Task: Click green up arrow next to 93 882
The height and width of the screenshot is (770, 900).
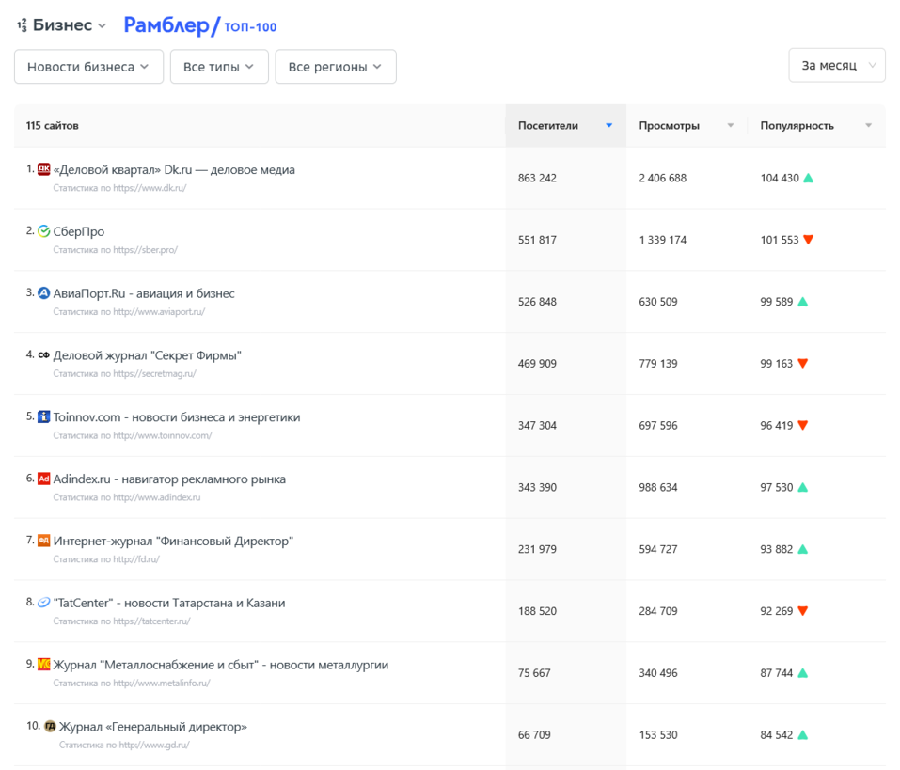Action: click(x=803, y=549)
